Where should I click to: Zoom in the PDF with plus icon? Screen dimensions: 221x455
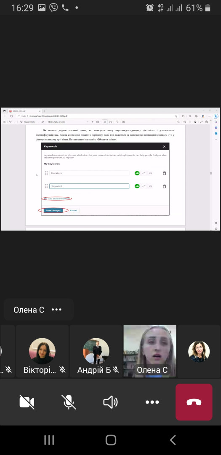(x=92, y=122)
